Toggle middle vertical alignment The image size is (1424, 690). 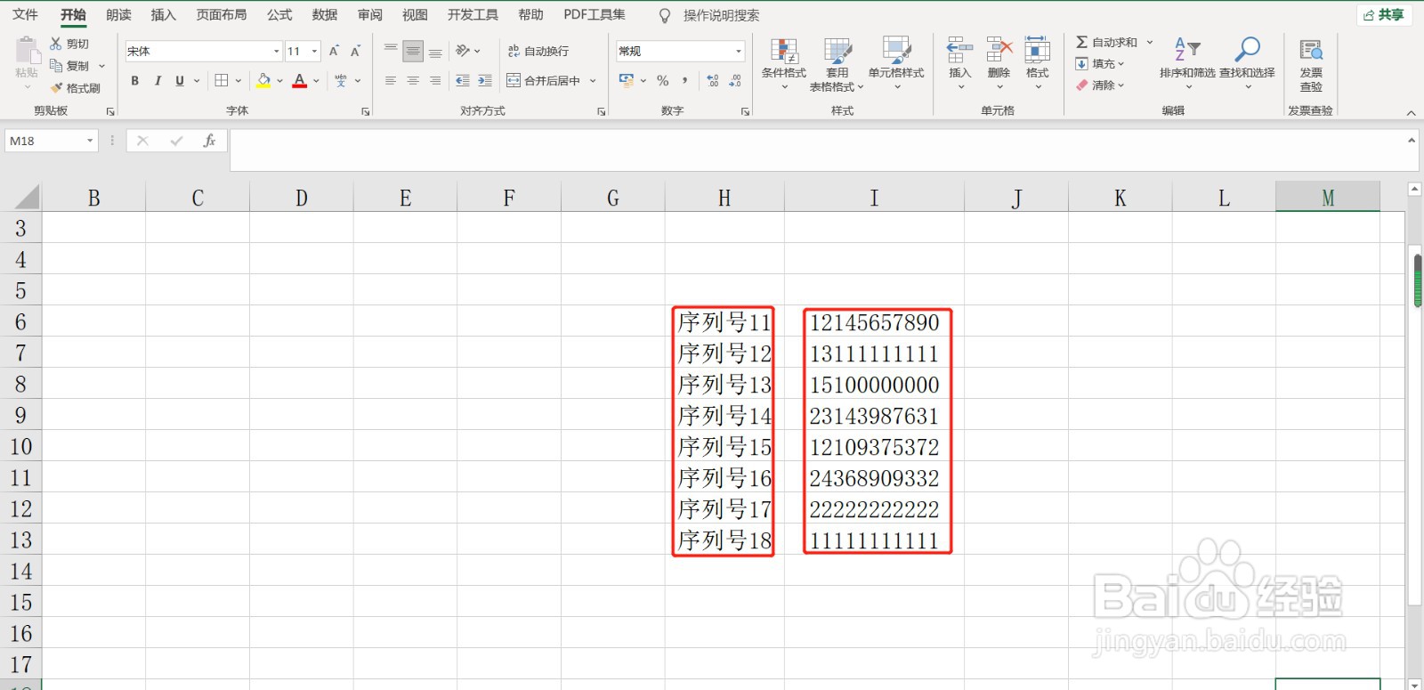(413, 52)
